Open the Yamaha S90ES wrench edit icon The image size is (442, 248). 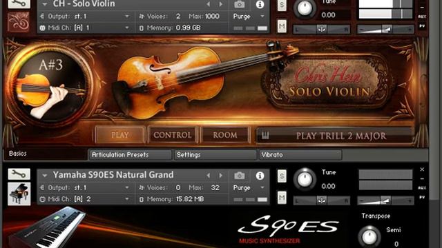[x=19, y=174]
